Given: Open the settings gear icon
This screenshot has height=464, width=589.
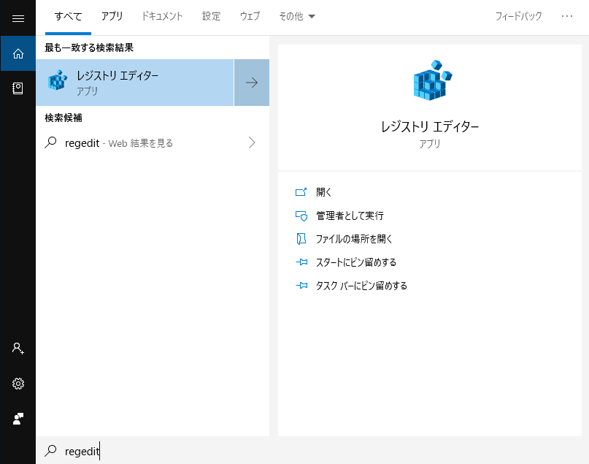Looking at the screenshot, I should (x=18, y=384).
